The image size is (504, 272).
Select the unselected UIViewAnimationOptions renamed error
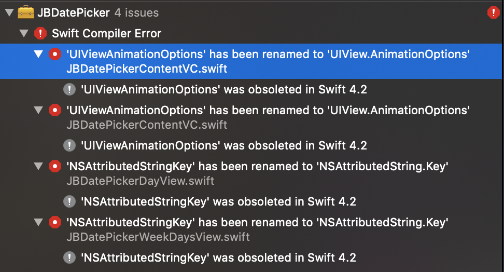click(268, 111)
